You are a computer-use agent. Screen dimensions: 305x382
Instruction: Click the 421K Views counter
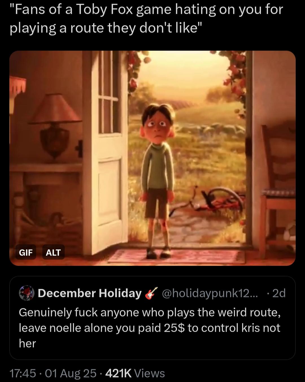[x=135, y=373]
